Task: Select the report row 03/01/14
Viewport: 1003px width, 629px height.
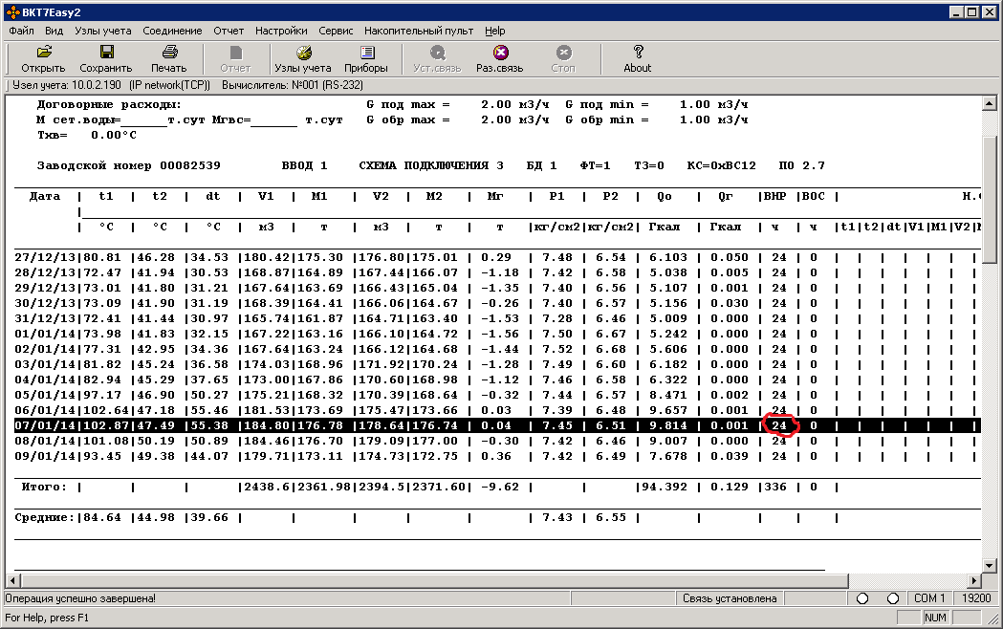Action: coord(497,365)
